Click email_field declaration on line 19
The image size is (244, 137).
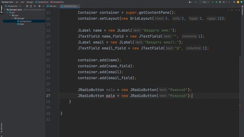coord(114,48)
